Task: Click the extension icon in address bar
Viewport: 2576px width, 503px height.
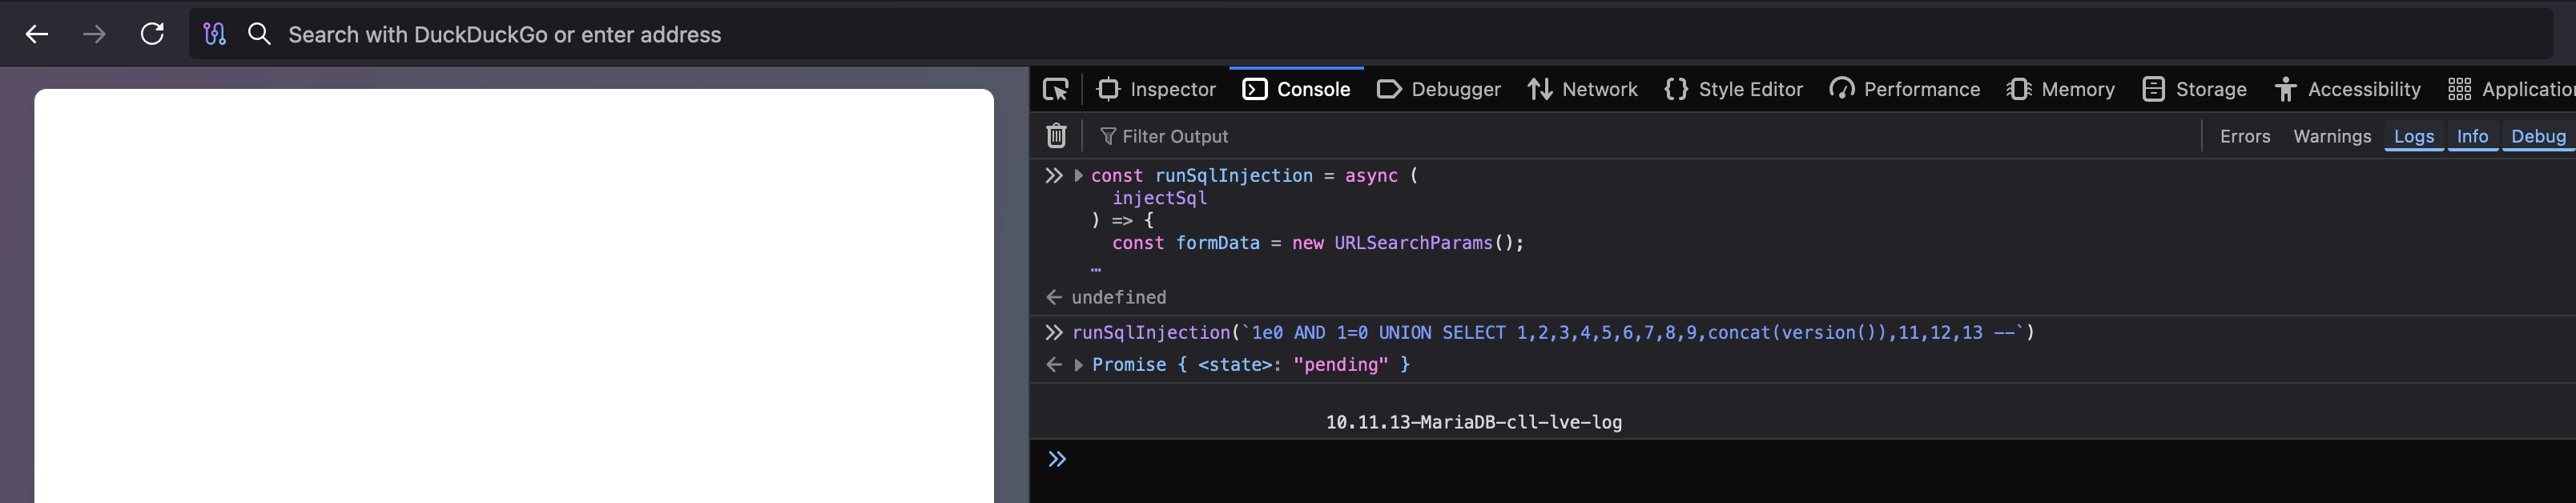Action: (x=214, y=35)
